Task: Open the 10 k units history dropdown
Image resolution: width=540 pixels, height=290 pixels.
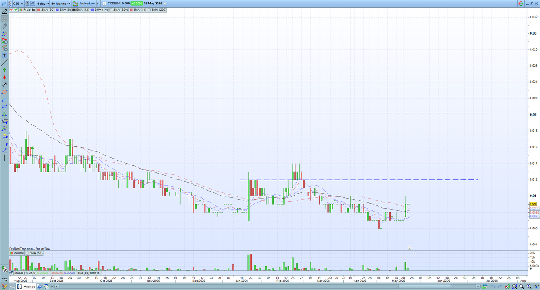Action: coord(60,4)
